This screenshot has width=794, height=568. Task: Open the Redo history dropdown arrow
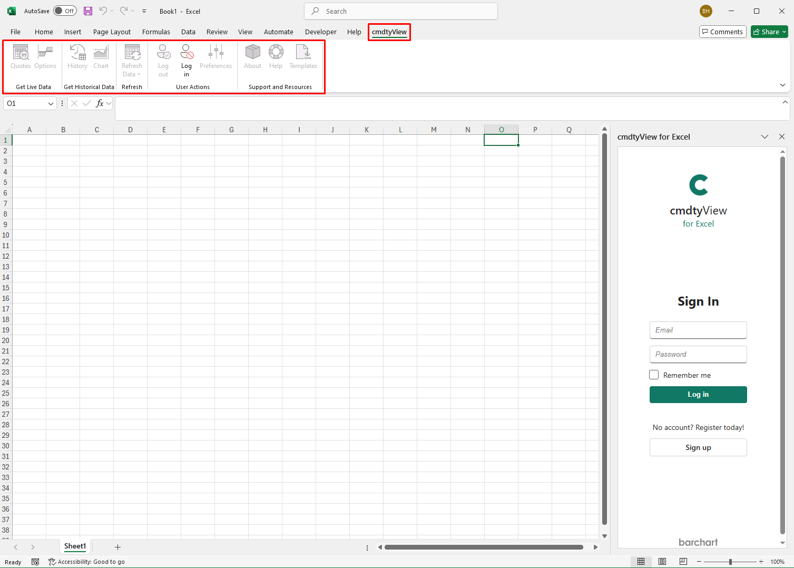(x=132, y=11)
